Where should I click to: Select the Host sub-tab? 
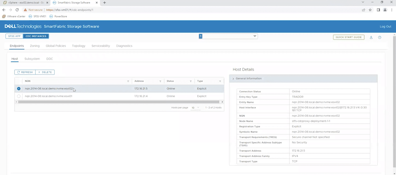click(15, 59)
